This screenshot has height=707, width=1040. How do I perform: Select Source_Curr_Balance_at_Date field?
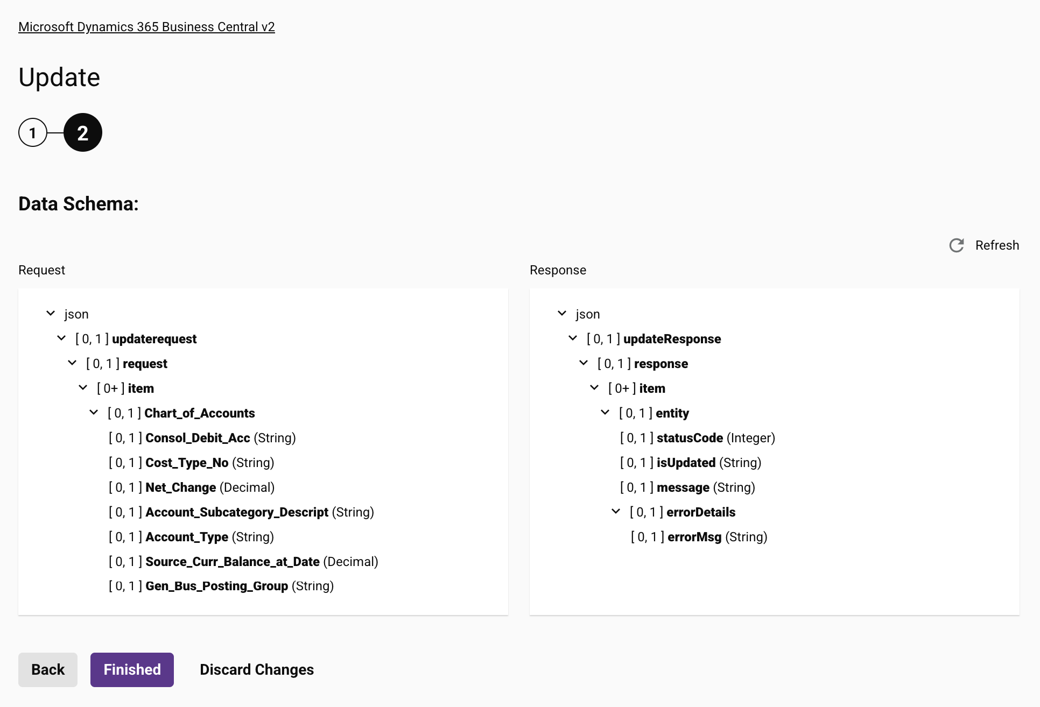point(243,562)
